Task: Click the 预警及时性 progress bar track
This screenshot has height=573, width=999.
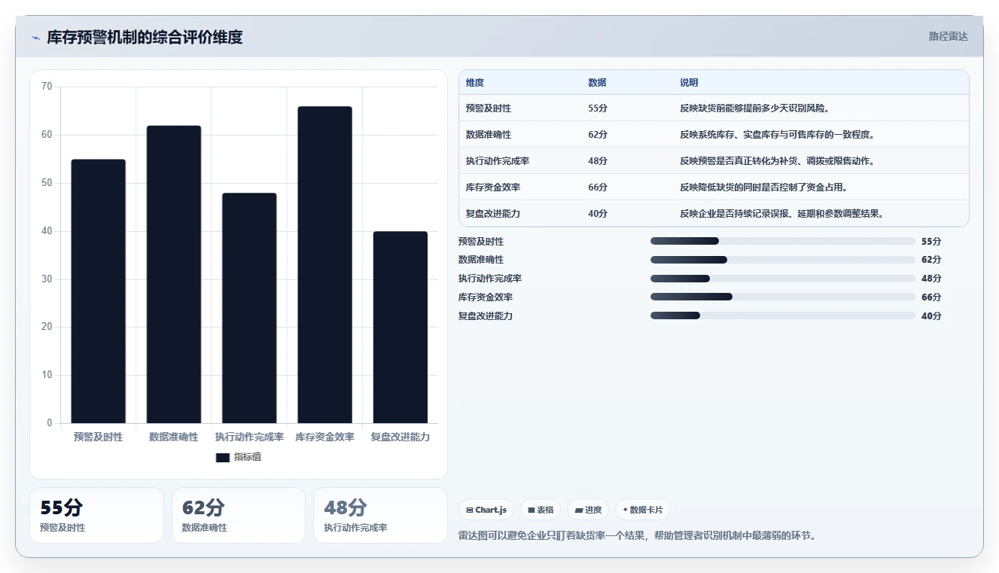Action: 783,241
